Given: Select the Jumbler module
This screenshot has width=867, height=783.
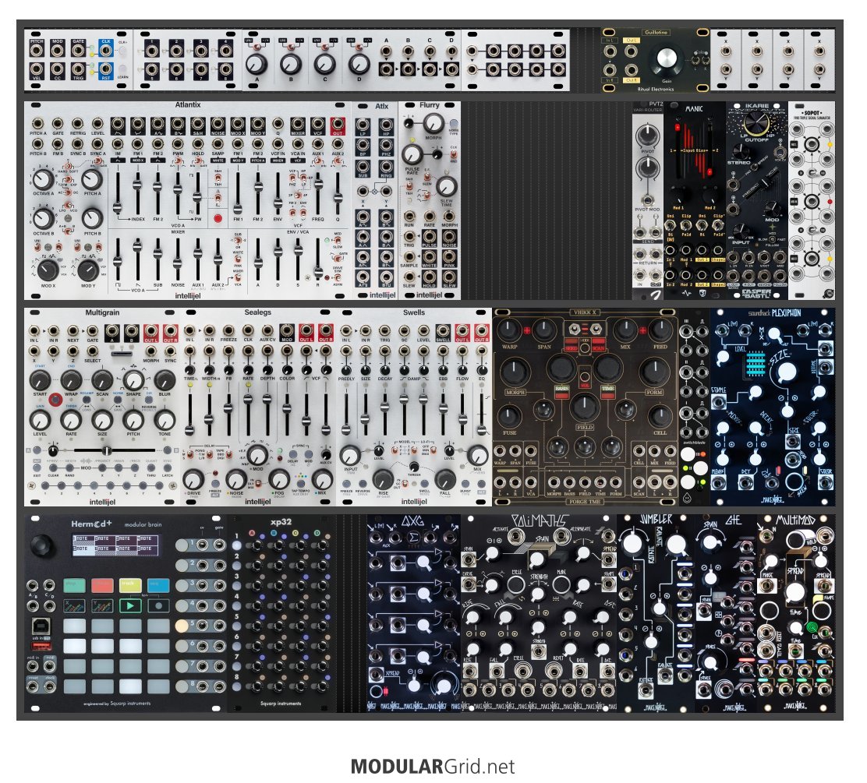Looking at the screenshot, I should [655, 613].
